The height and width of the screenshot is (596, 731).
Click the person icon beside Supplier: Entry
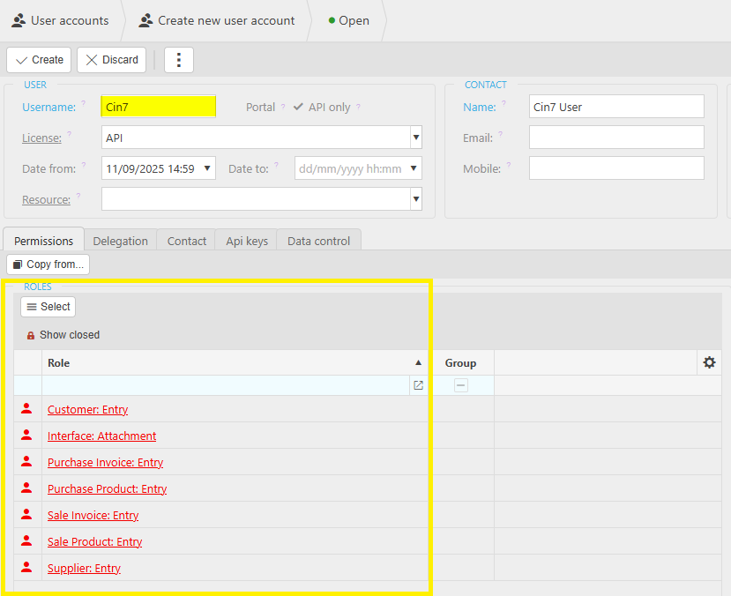coord(26,568)
